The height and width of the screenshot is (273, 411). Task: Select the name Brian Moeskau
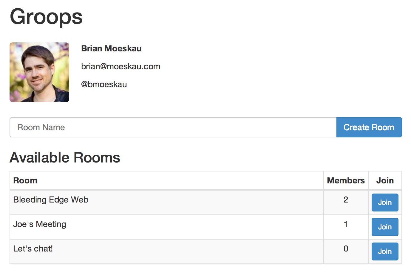tap(111, 48)
